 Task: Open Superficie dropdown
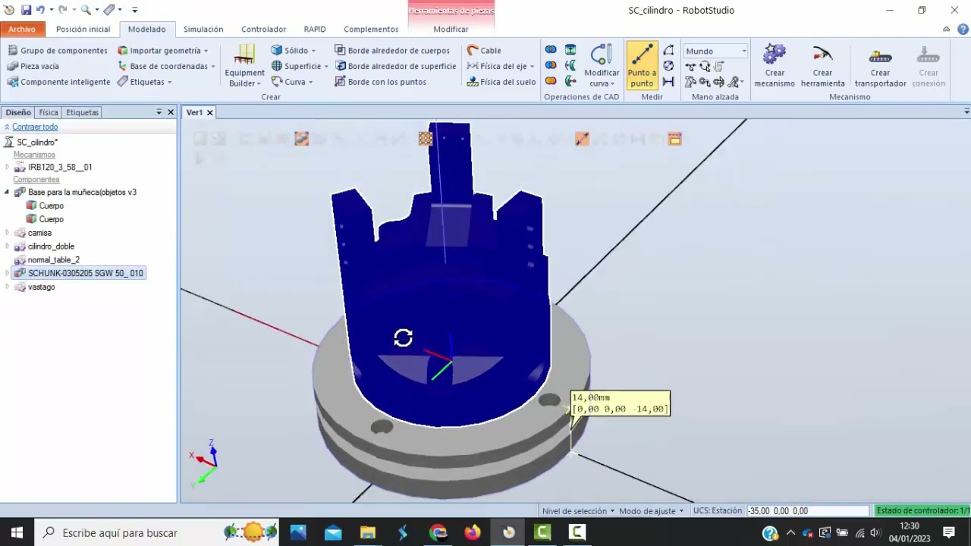(300, 66)
